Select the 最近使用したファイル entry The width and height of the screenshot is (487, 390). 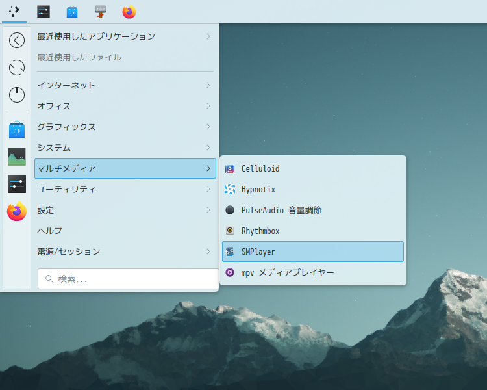point(125,57)
